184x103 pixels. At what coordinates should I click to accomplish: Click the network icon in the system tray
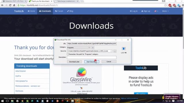pos(167,101)
